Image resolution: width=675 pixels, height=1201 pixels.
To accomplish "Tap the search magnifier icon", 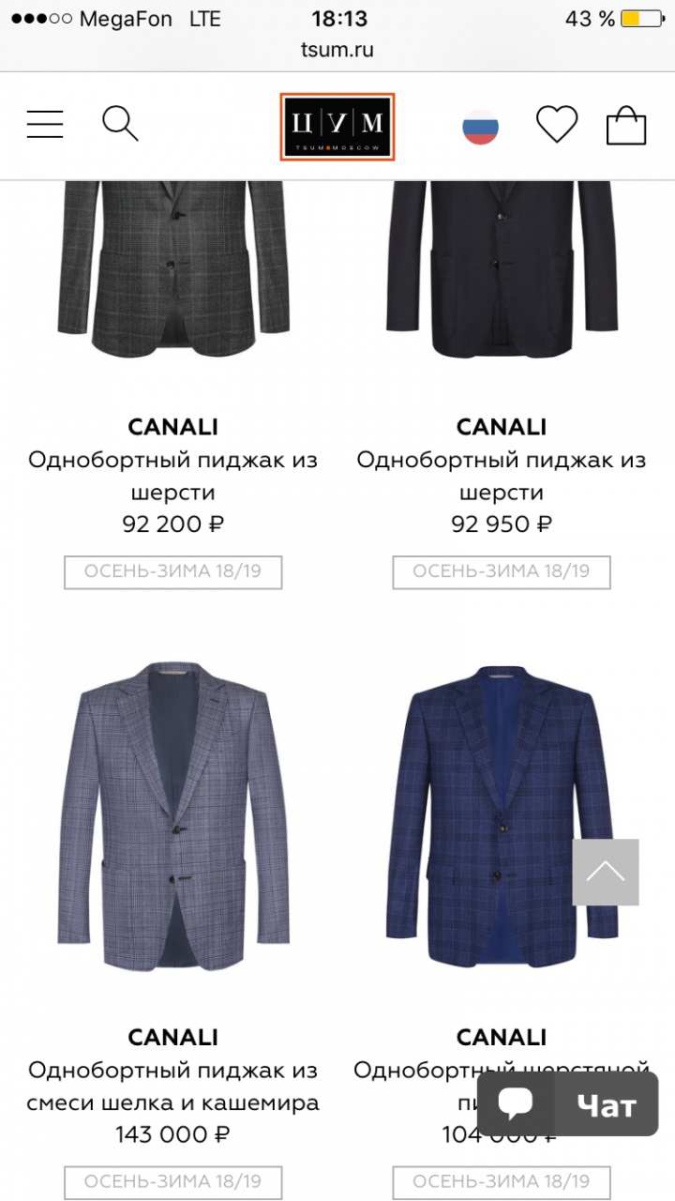I will pos(120,124).
